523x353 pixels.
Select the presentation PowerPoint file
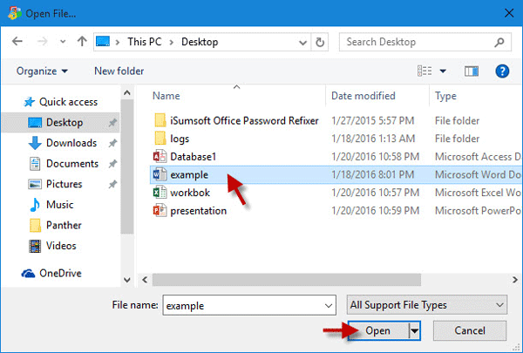coord(199,211)
